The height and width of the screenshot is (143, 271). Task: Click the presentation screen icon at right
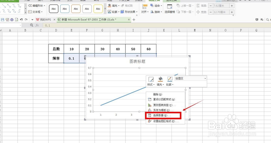(257, 20)
